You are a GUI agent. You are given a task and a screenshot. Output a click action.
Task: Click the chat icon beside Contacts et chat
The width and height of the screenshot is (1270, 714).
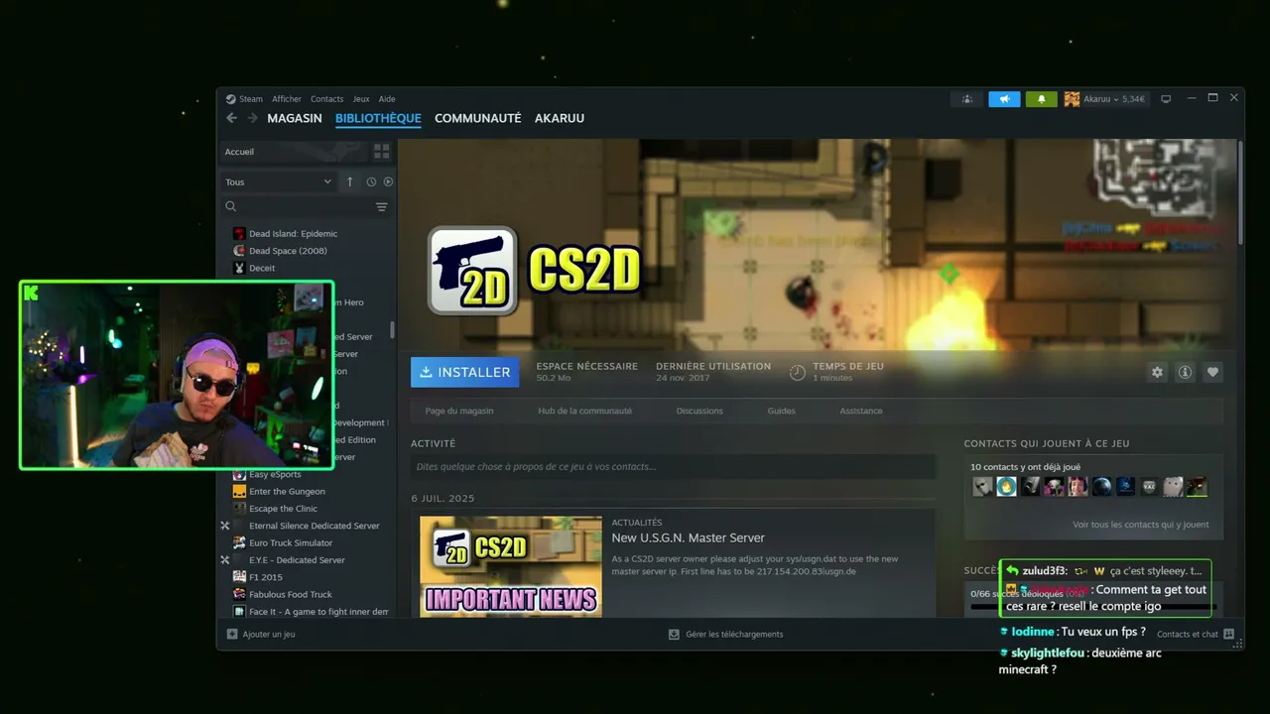1228,634
